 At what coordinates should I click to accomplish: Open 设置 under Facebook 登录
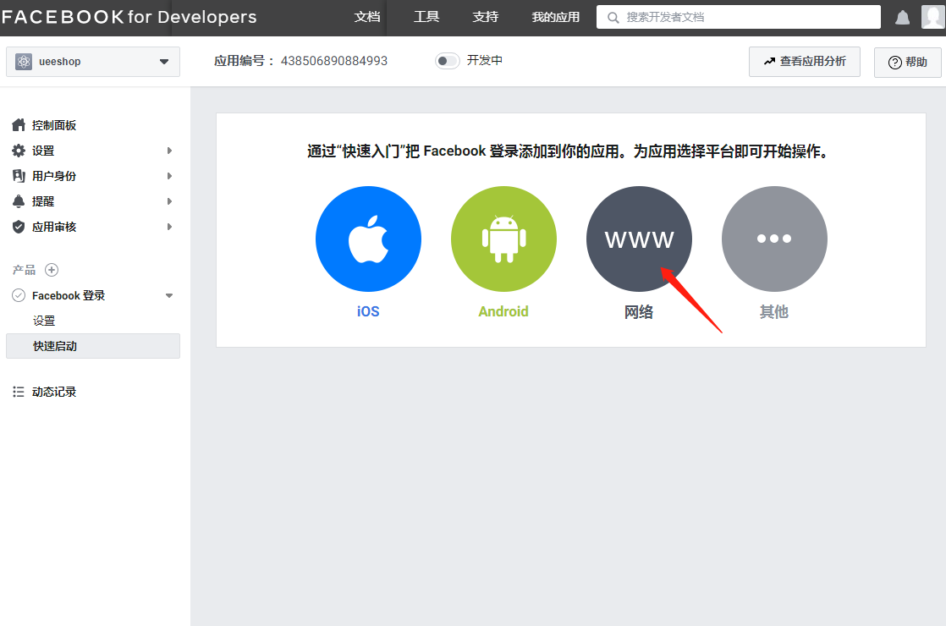(44, 321)
